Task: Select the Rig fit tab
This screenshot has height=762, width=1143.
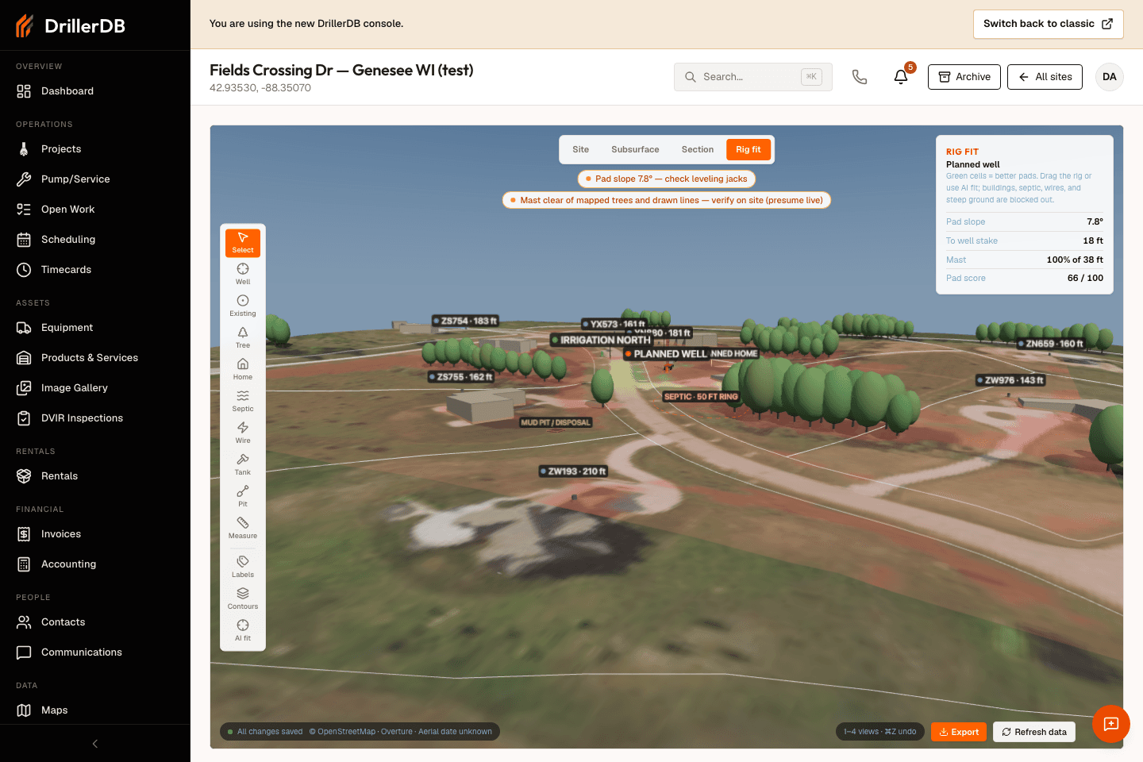Action: tap(749, 149)
